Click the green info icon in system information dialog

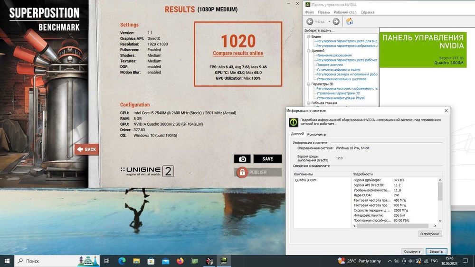(293, 122)
